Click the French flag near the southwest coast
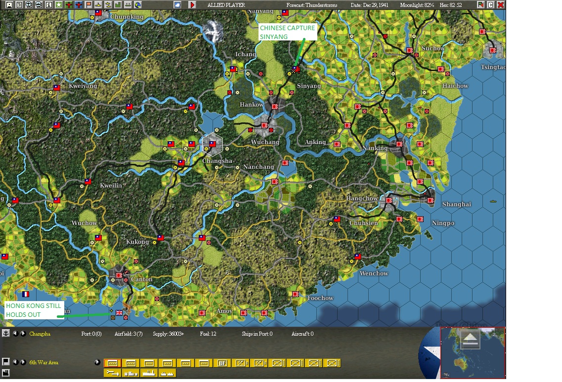 pos(25,294)
